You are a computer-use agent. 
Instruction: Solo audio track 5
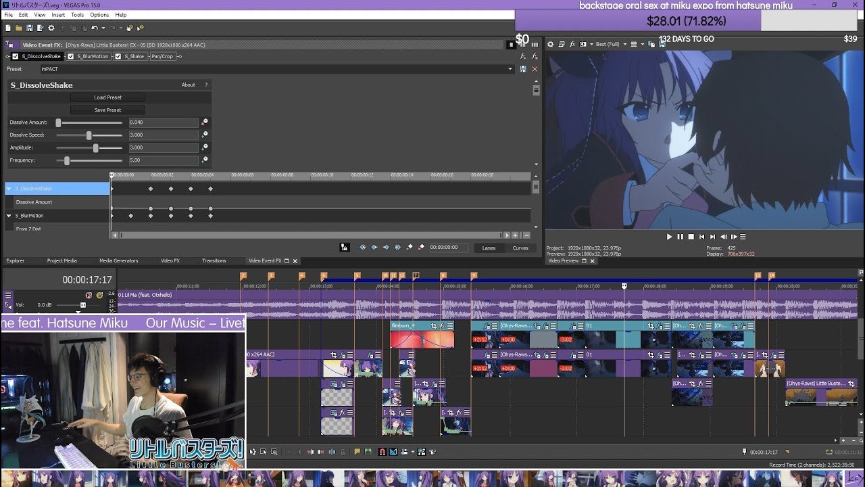99,295
